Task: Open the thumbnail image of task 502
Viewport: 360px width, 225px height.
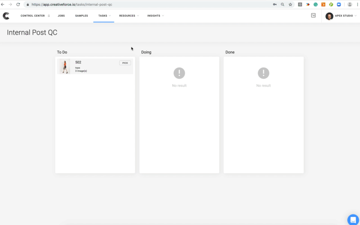Action: (65, 66)
